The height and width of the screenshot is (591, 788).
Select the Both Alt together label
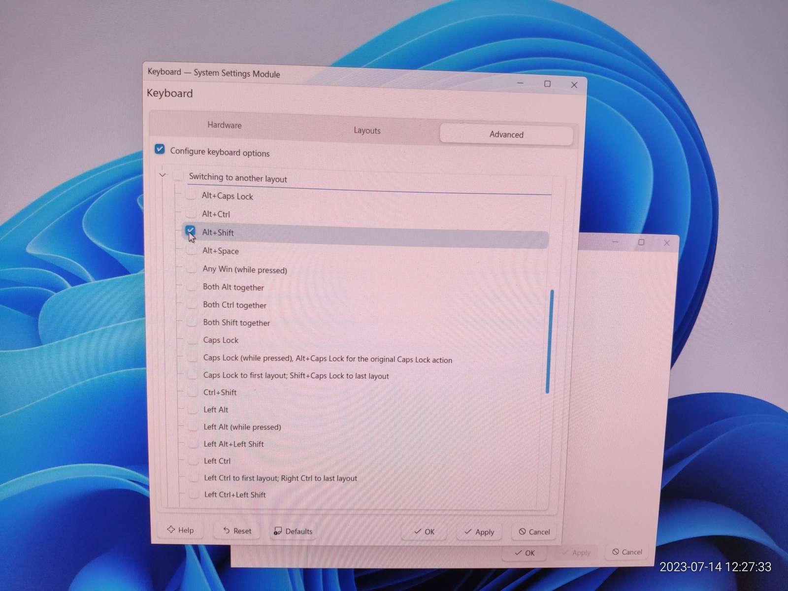(233, 287)
